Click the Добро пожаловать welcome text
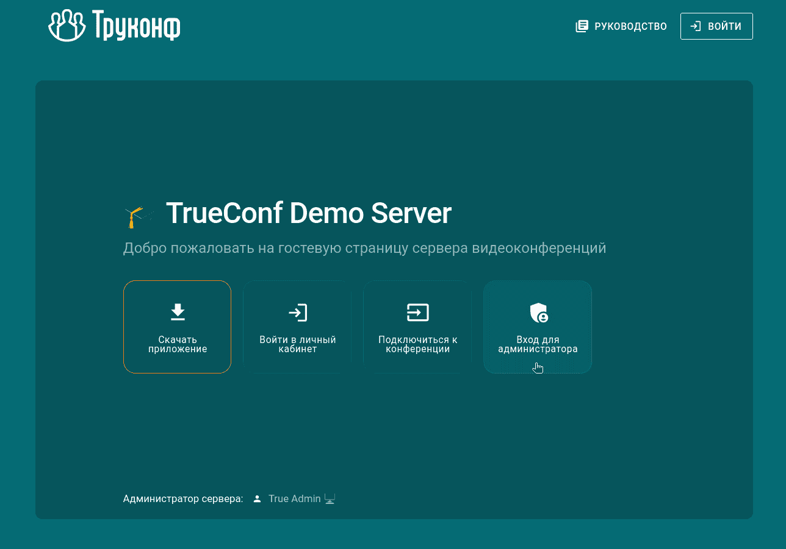 click(x=365, y=248)
